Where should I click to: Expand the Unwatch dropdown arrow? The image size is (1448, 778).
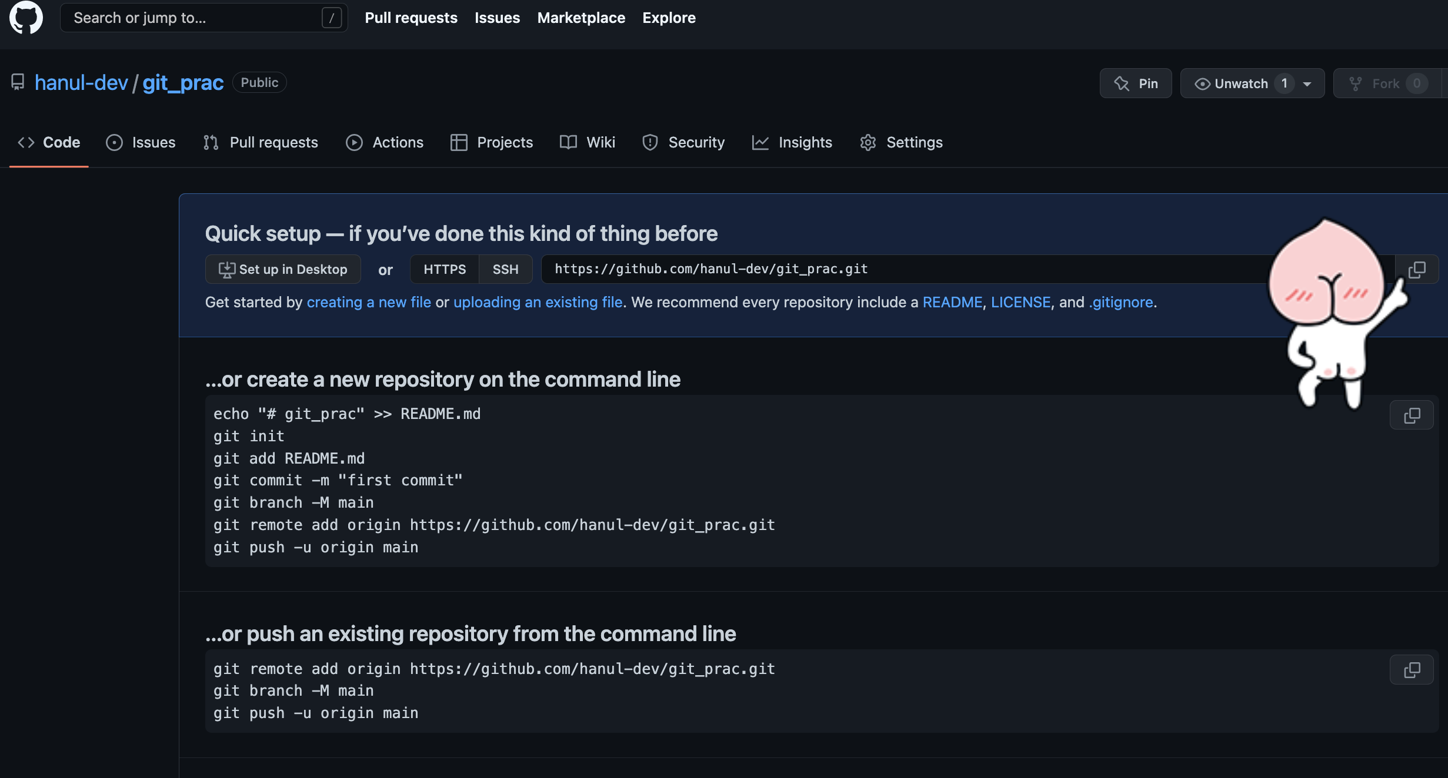[1307, 84]
